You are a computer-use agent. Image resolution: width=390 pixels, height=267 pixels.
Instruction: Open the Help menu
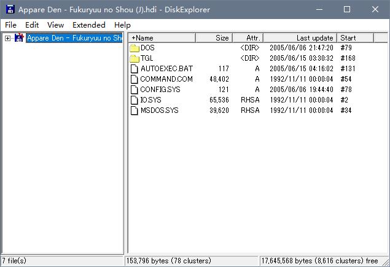tap(122, 25)
